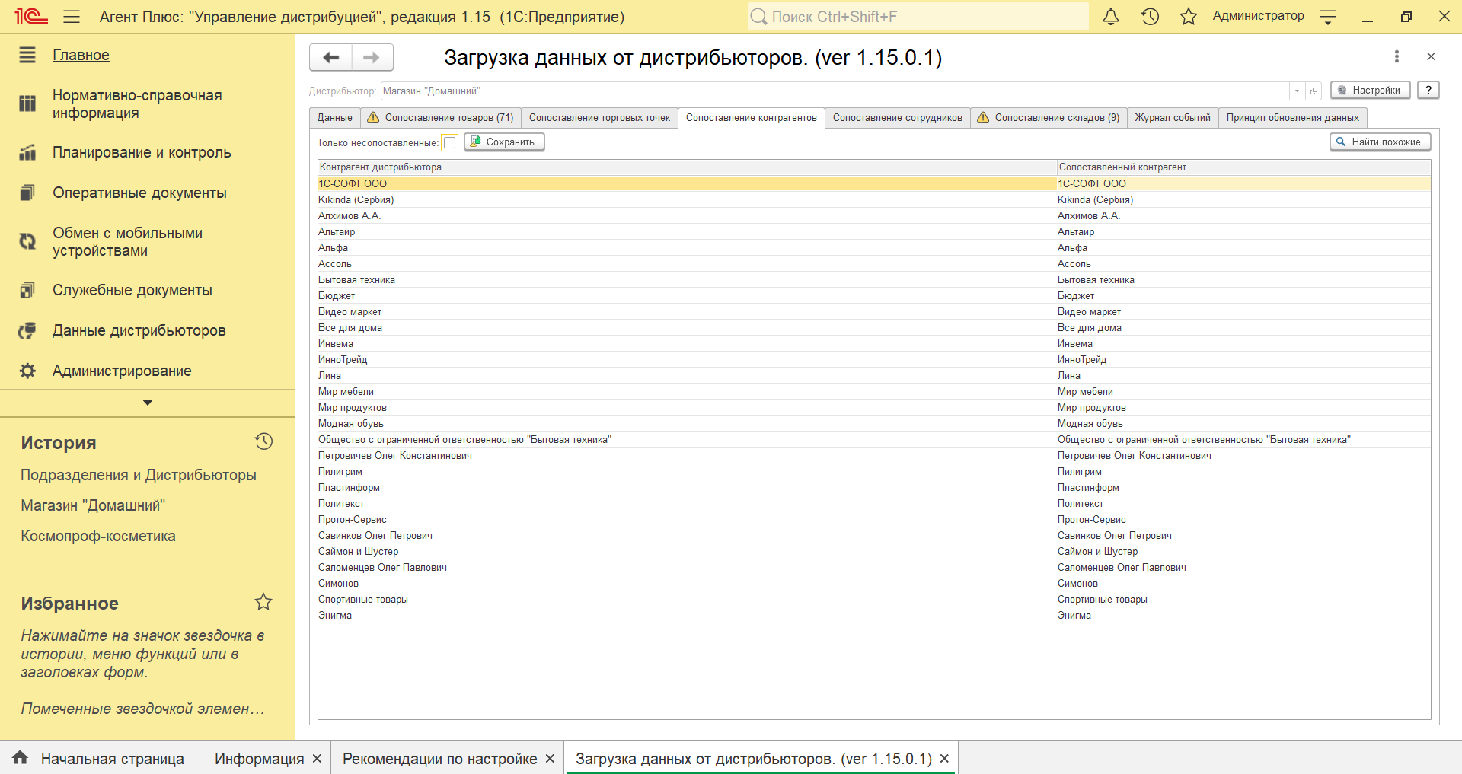This screenshot has height=774, width=1462.
Task: Close the Информация bottom tab
Action: pyautogui.click(x=318, y=758)
